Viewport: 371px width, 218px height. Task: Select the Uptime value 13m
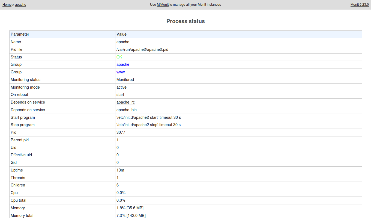120,170
